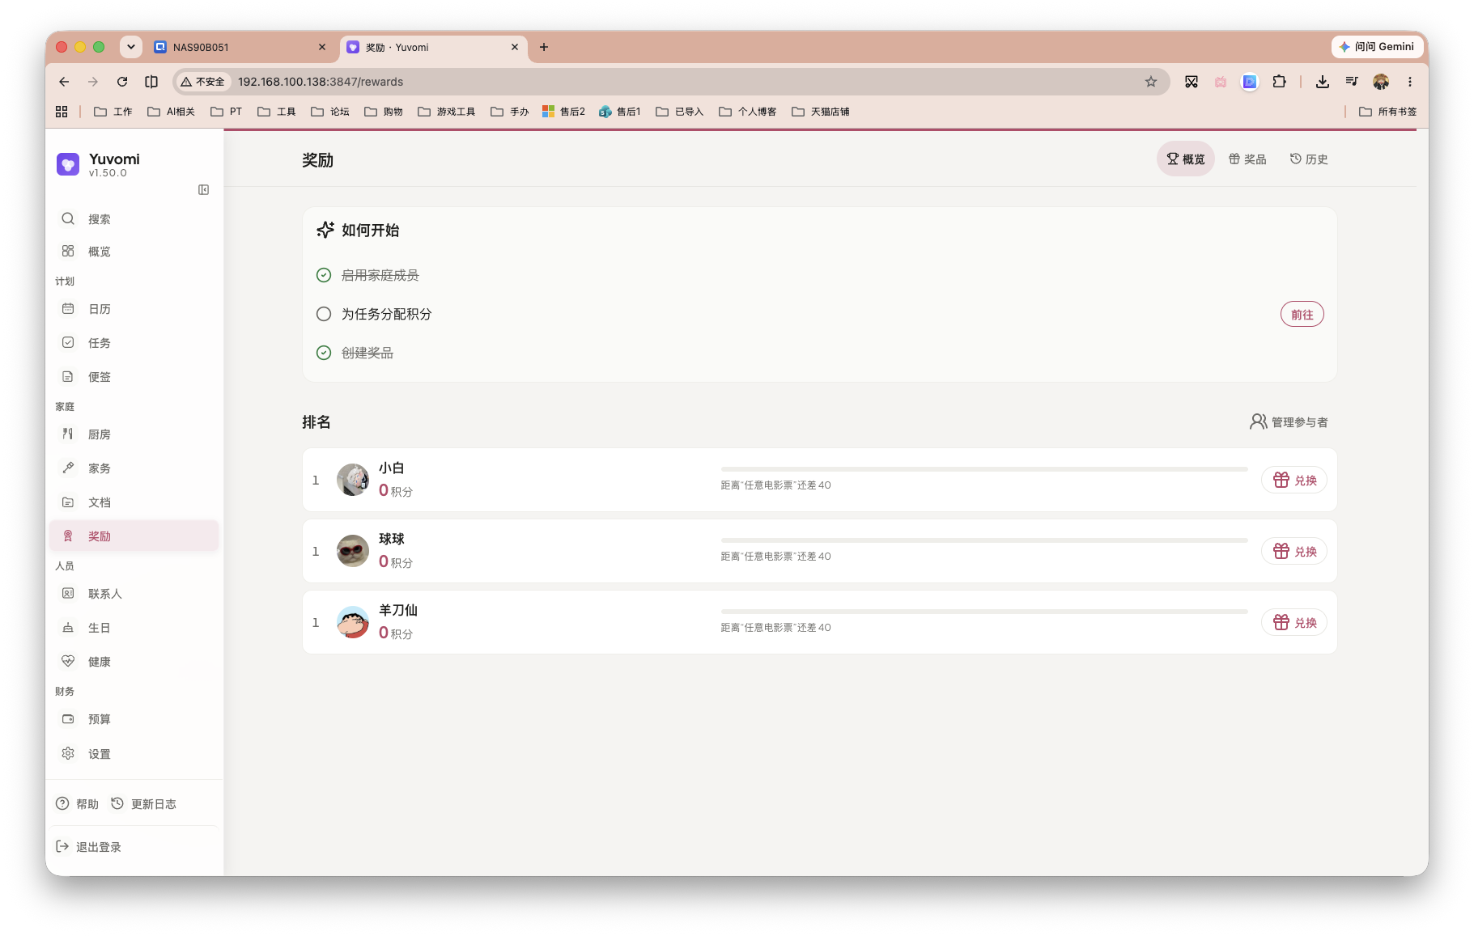Click 羊刀仙's reward progress bar
The height and width of the screenshot is (936, 1474).
[984, 612]
